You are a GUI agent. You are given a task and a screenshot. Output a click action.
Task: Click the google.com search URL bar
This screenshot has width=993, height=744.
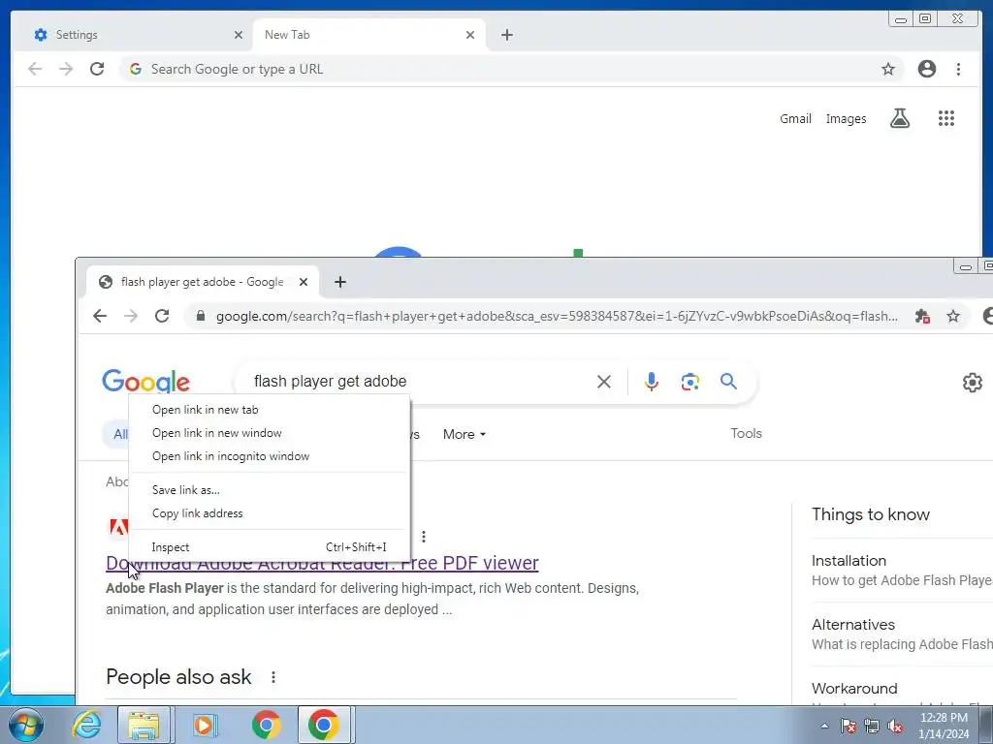(x=558, y=316)
